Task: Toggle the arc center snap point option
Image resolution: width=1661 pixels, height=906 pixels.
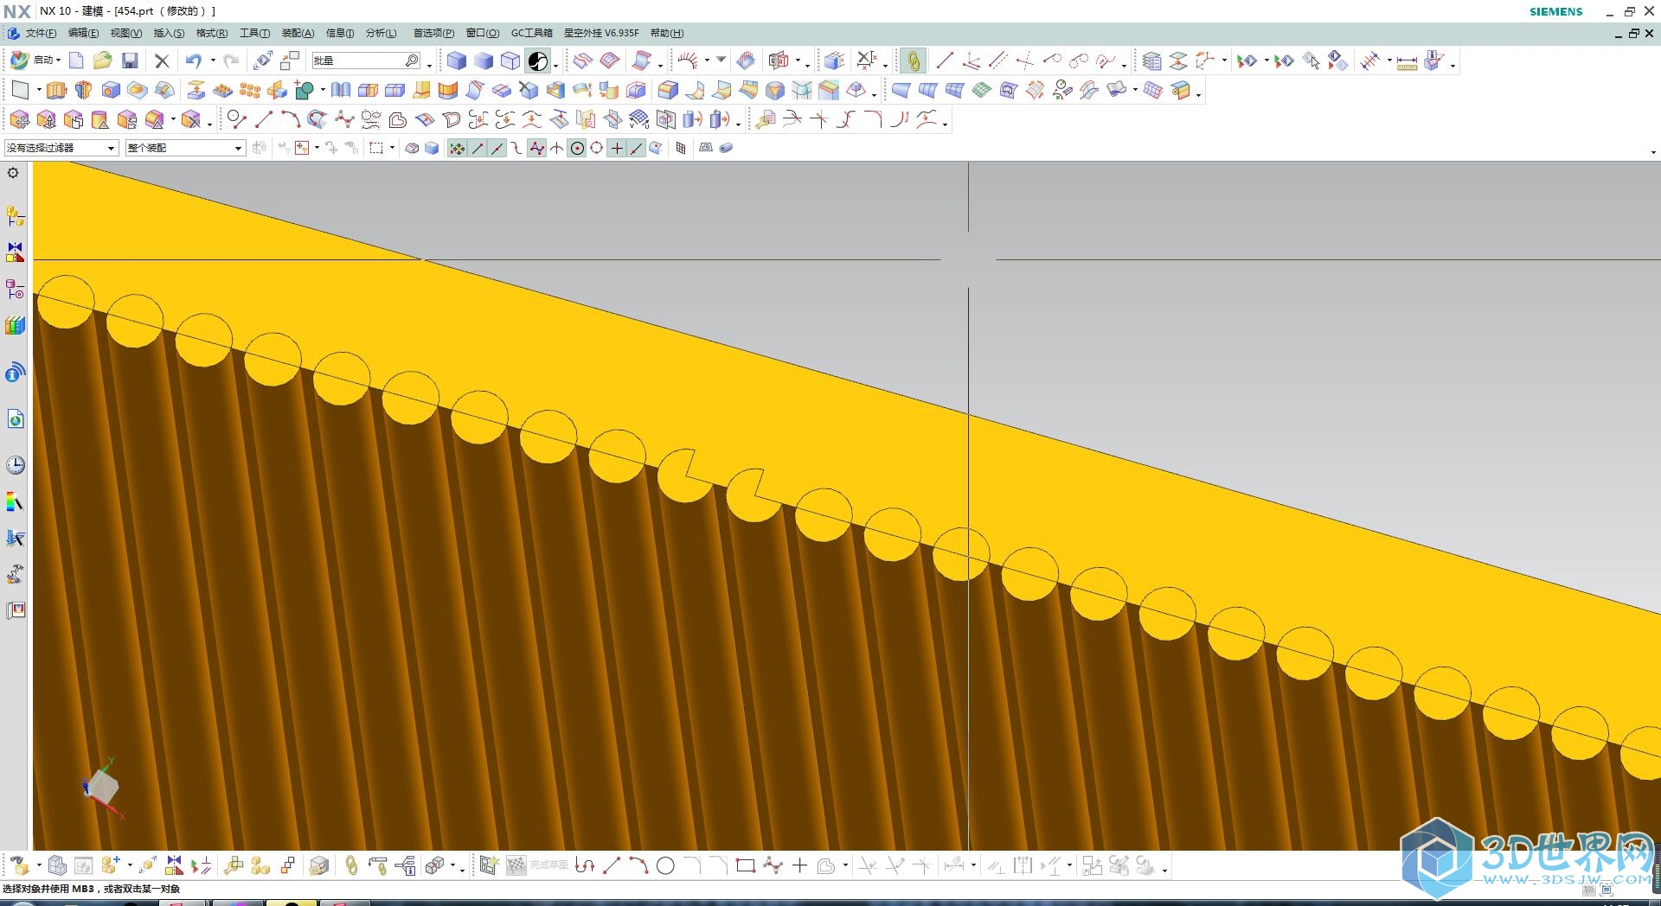Action: coord(577,148)
